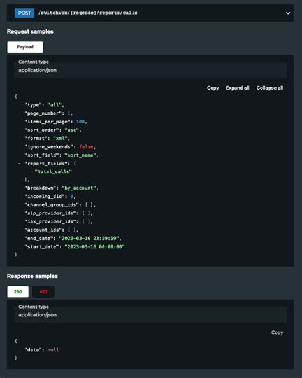The image size is (302, 378).
Task: Click the "type": "all" line
Action: click(x=44, y=105)
